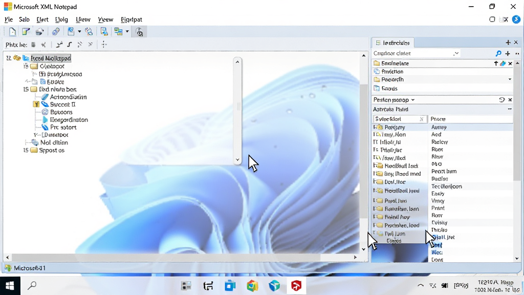Click the highlighted eye preview toolbar icon
524x295 pixels.
[139, 32]
